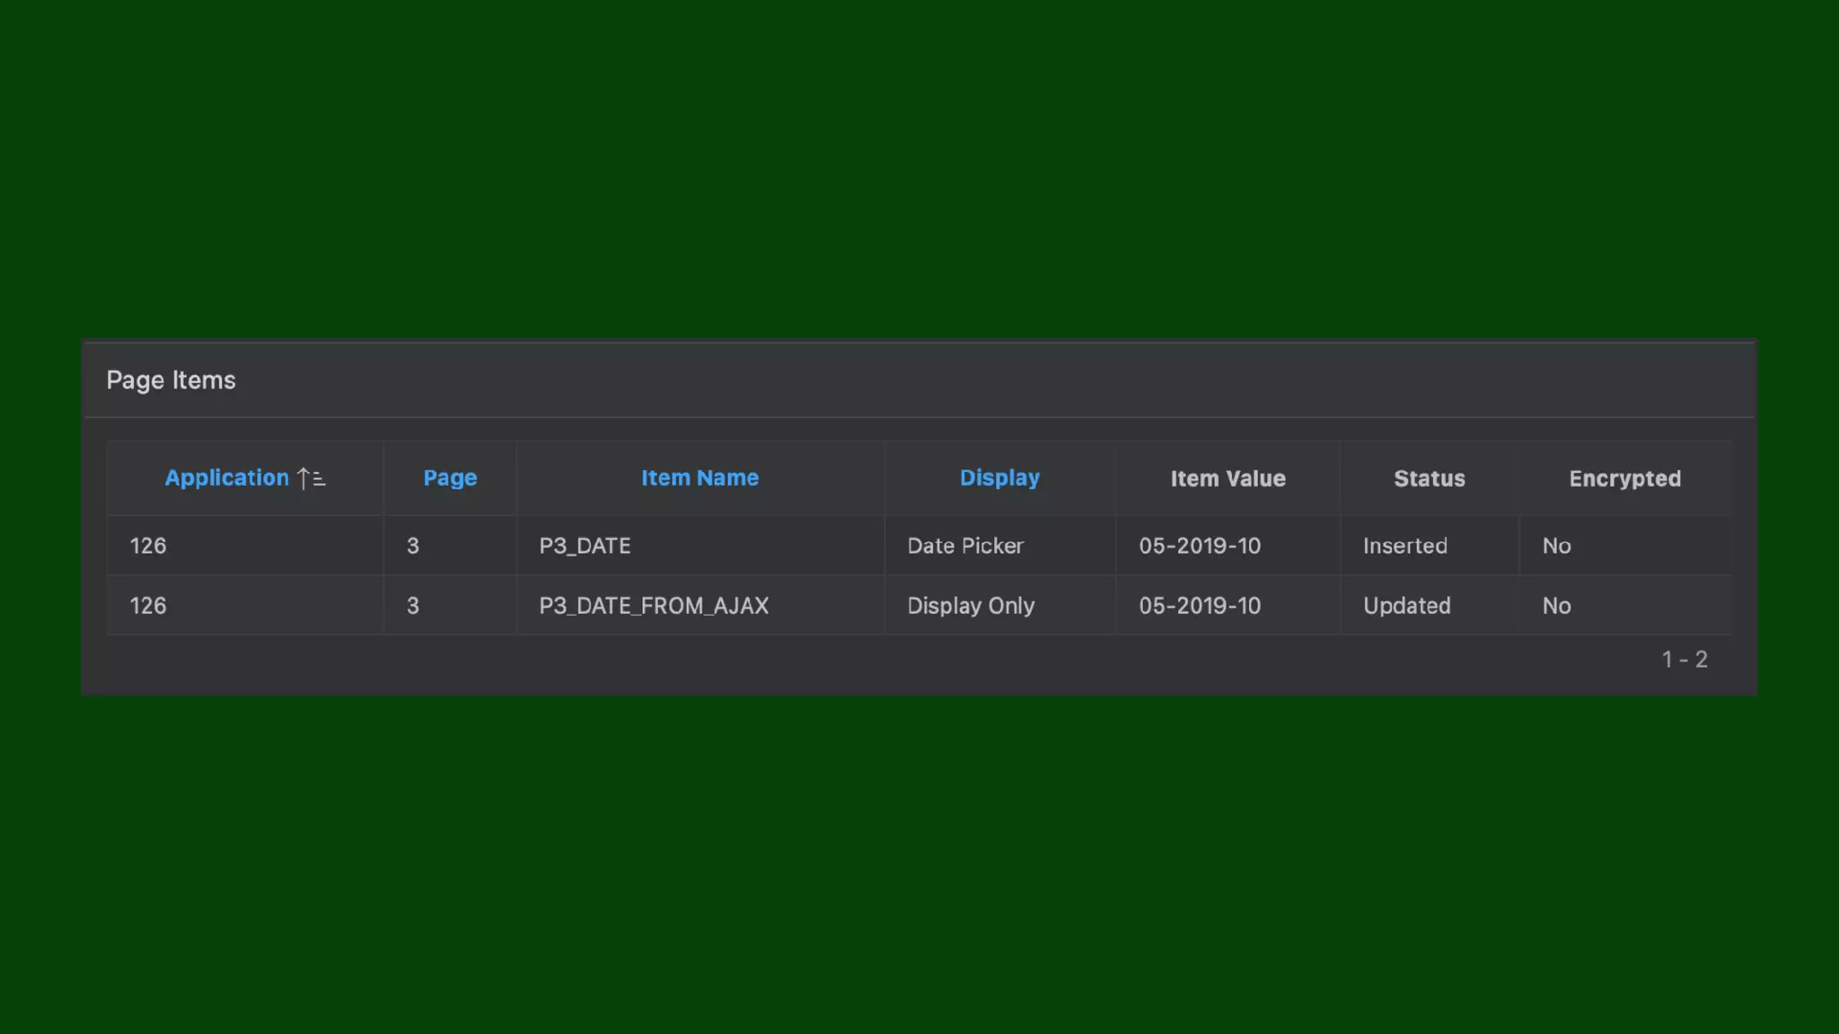Viewport: 1839px width, 1034px height.
Task: Click application 126 in the first row
Action: (x=148, y=546)
